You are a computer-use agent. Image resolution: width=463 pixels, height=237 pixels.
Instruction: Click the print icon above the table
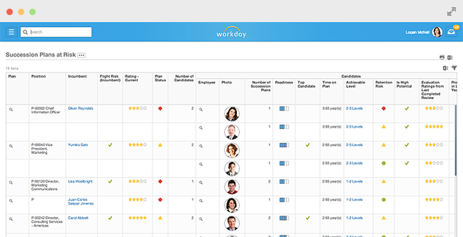coord(442,57)
